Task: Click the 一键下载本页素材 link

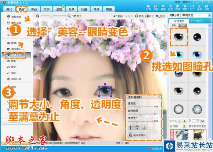Action: [x=195, y=126]
